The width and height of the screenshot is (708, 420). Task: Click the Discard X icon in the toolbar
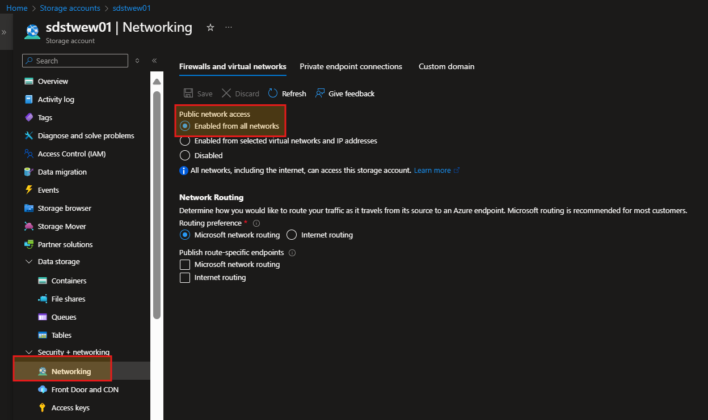[x=226, y=94]
